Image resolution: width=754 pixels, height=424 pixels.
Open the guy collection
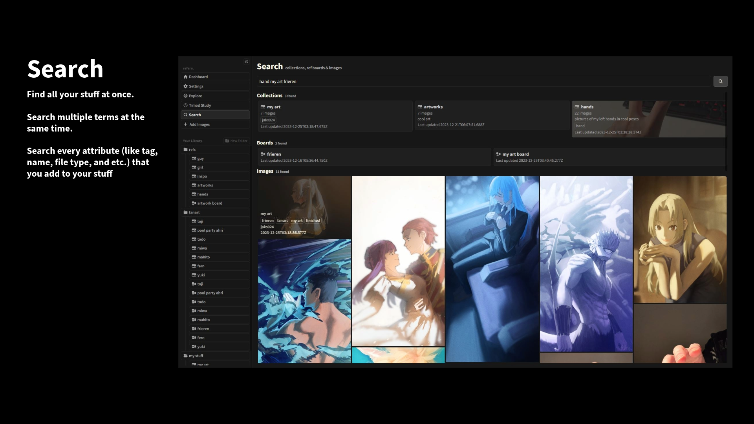click(x=220, y=159)
